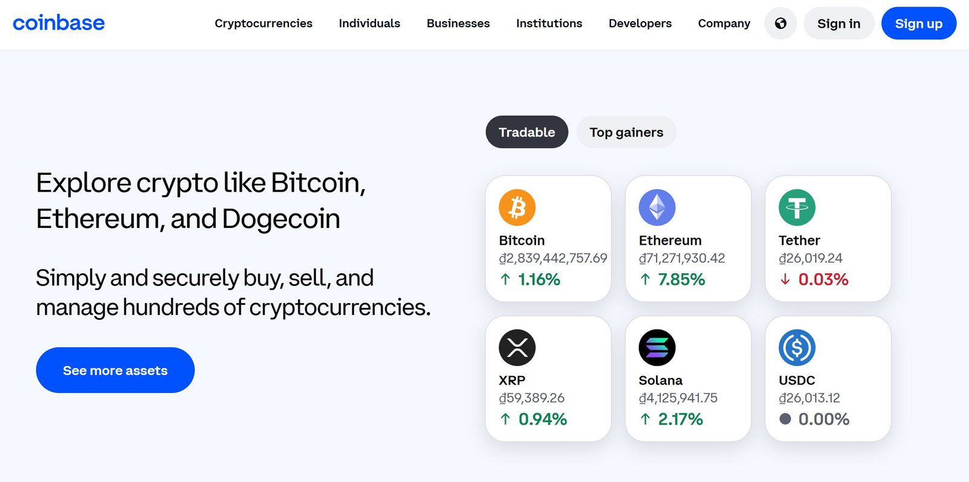Open the Developers menu
The width and height of the screenshot is (969, 482).
(640, 24)
